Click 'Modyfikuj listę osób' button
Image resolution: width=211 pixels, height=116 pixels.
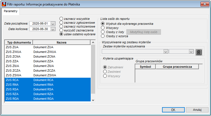[x=144, y=32]
